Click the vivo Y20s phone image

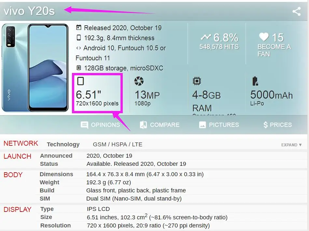pos(35,68)
